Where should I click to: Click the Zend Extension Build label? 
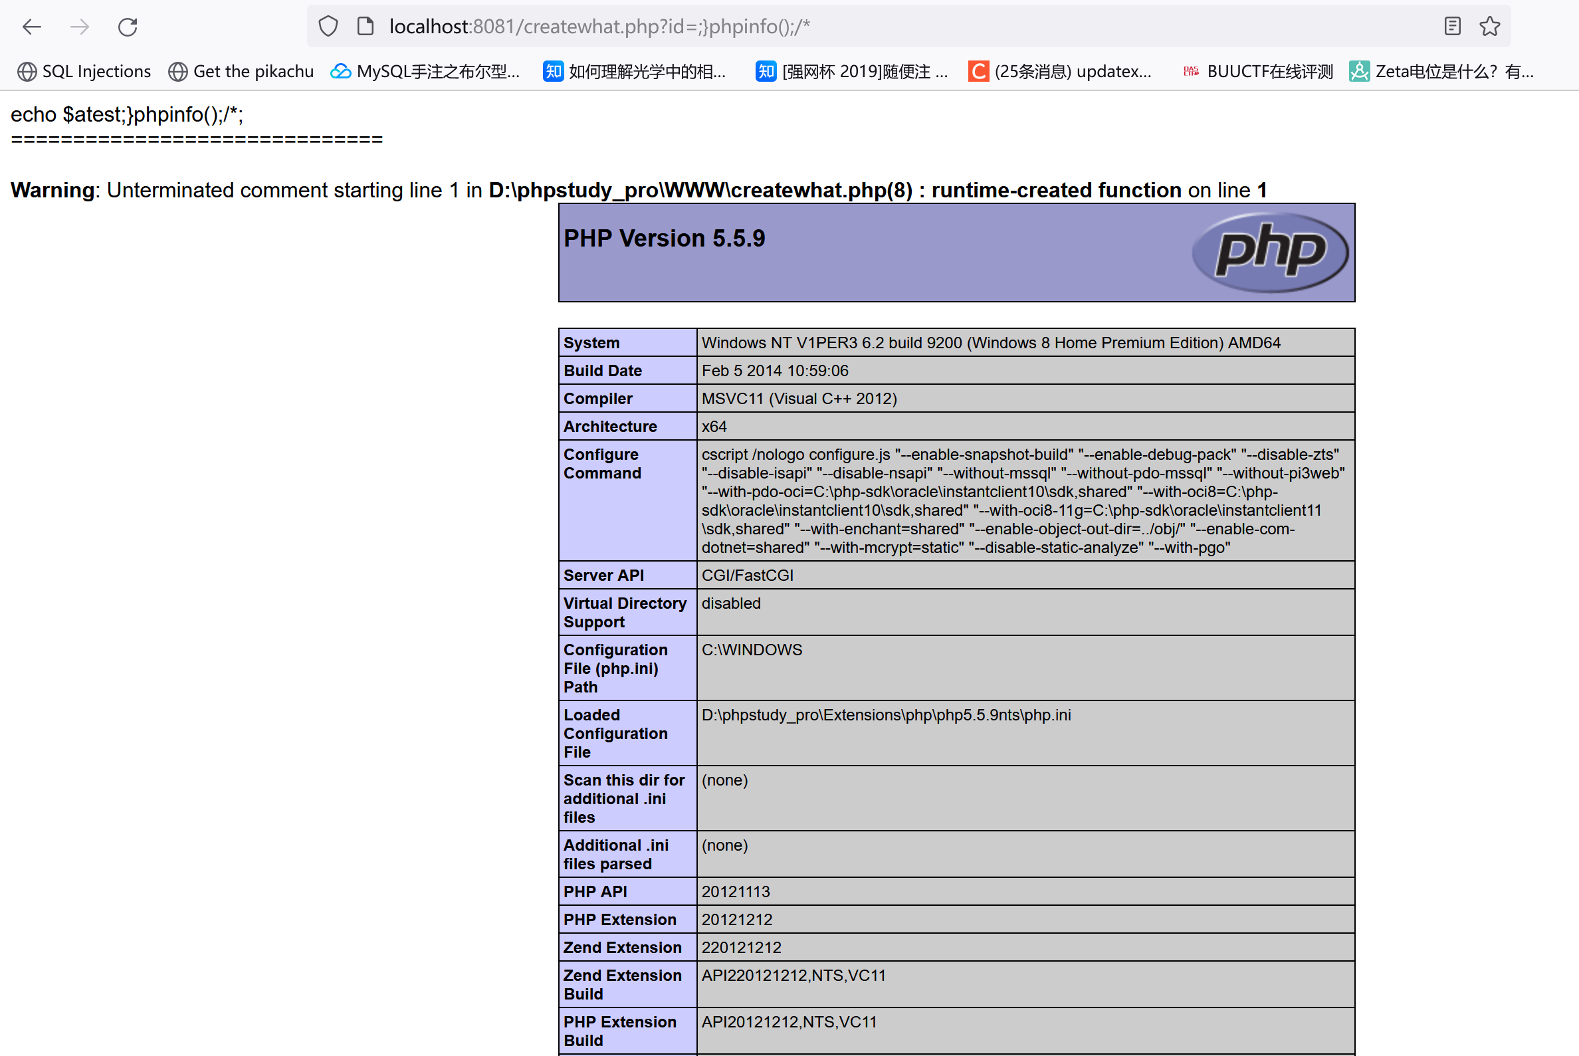(x=622, y=985)
